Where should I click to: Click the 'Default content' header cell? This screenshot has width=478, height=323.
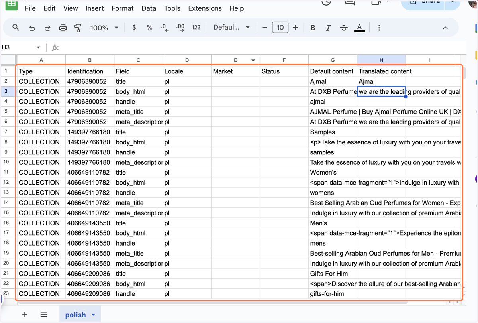pos(333,71)
